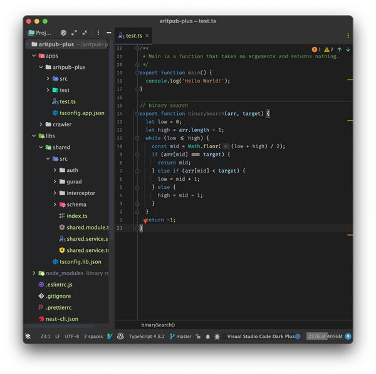This screenshot has height=374, width=376.
Task: Toggle the notifications bell in status bar
Action: pos(207,336)
